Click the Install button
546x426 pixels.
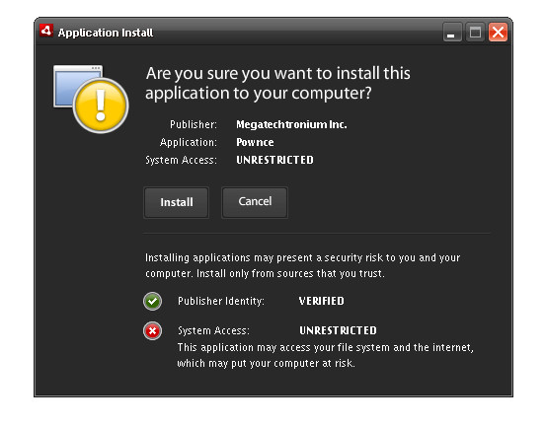point(176,202)
